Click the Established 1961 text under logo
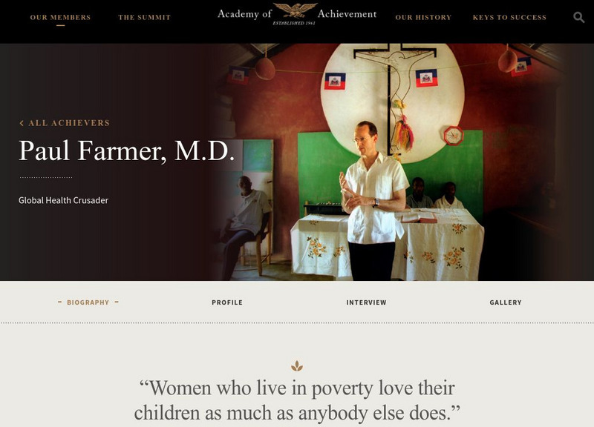Viewport: 594px width, 427px height. click(x=294, y=23)
